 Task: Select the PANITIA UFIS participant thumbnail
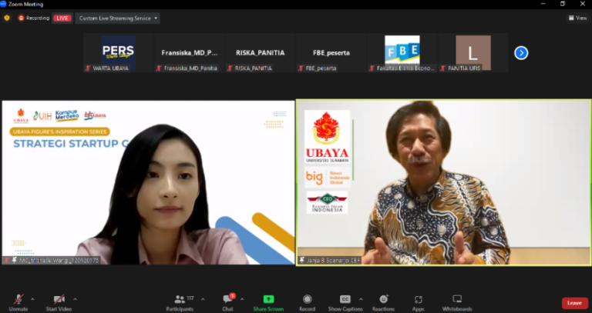(x=473, y=53)
